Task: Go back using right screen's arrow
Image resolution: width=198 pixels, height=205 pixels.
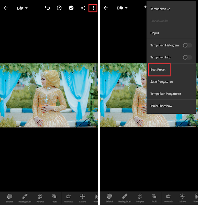Action: point(106,8)
